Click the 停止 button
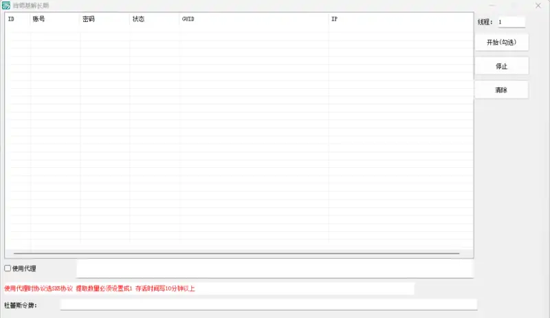550x318 pixels. pyautogui.click(x=501, y=66)
